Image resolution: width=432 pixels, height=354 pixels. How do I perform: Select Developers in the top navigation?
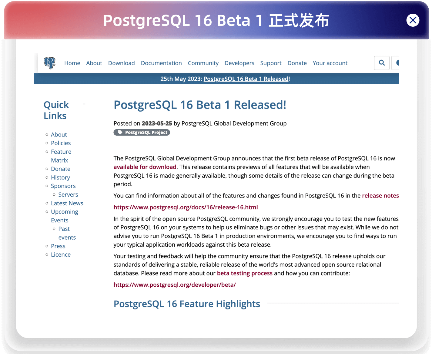(x=239, y=63)
